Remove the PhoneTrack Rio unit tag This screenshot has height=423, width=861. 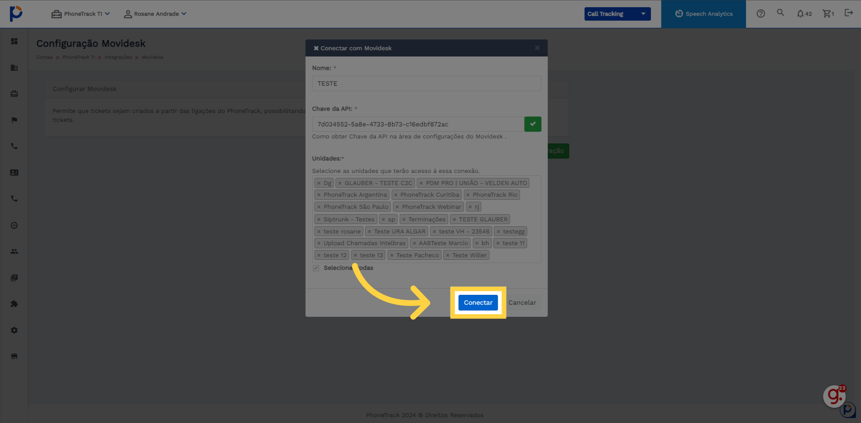[x=468, y=195]
